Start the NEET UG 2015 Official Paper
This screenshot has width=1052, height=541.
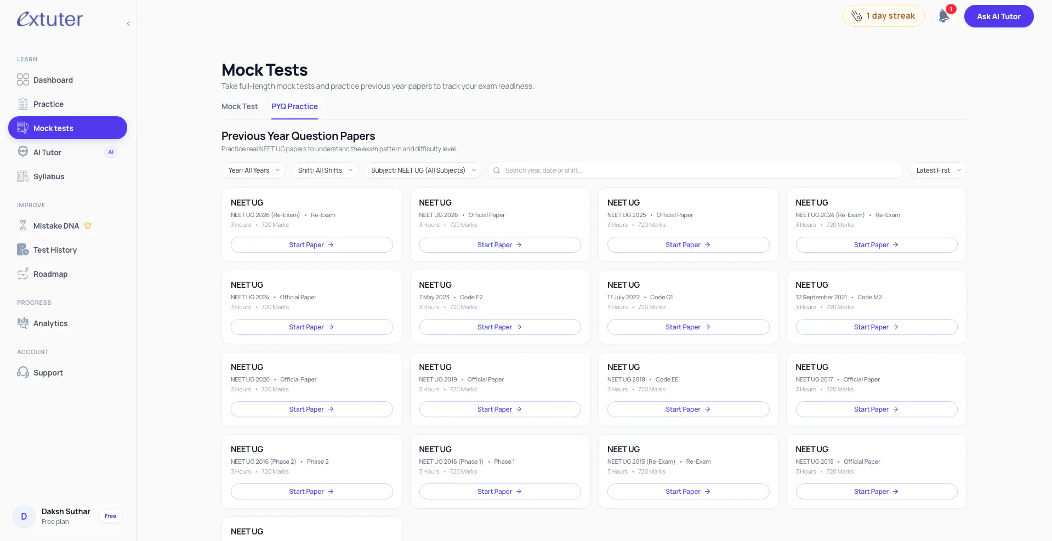(877, 492)
